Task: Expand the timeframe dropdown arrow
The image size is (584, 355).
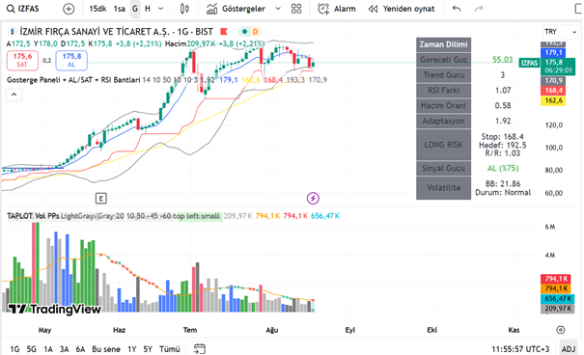Action: click(160, 9)
